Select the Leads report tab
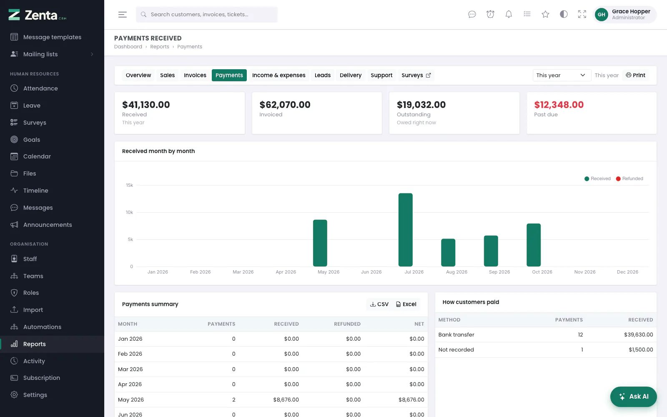This screenshot has width=667, height=417. [323, 75]
